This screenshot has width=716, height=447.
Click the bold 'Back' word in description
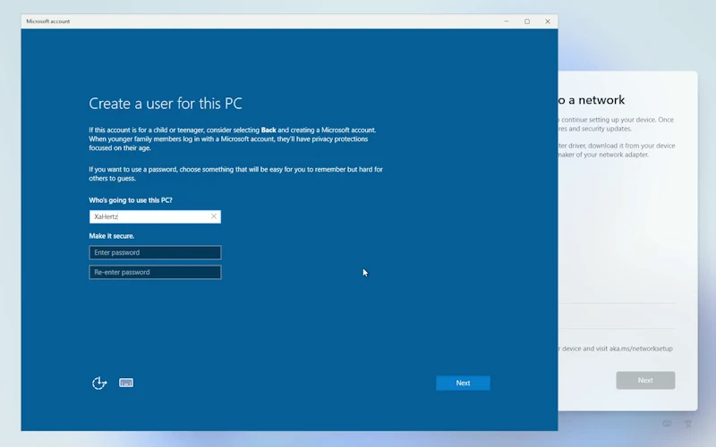268,130
